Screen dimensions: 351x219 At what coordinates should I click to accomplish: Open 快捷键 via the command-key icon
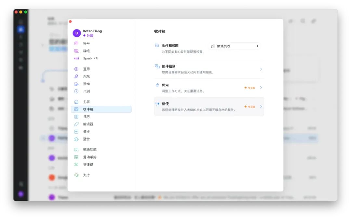point(76,165)
